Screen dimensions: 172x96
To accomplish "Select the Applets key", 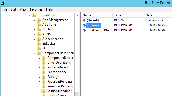I will (x=48, y=29).
